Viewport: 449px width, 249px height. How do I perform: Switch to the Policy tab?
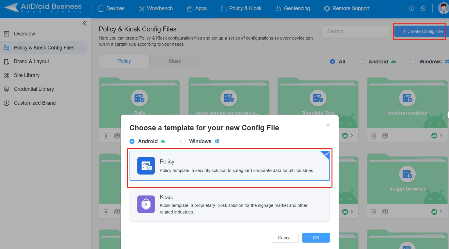pyautogui.click(x=124, y=61)
